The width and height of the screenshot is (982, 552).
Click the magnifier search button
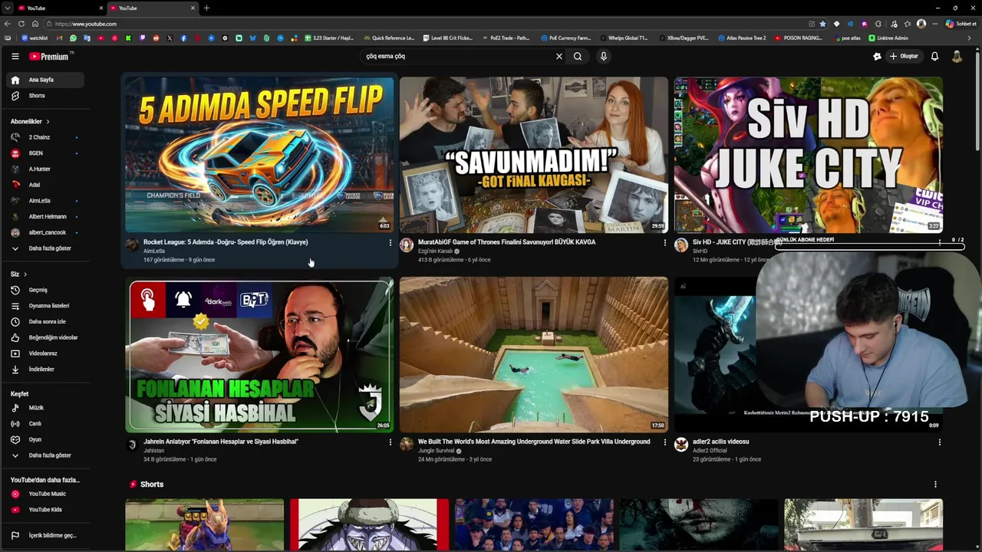578,56
